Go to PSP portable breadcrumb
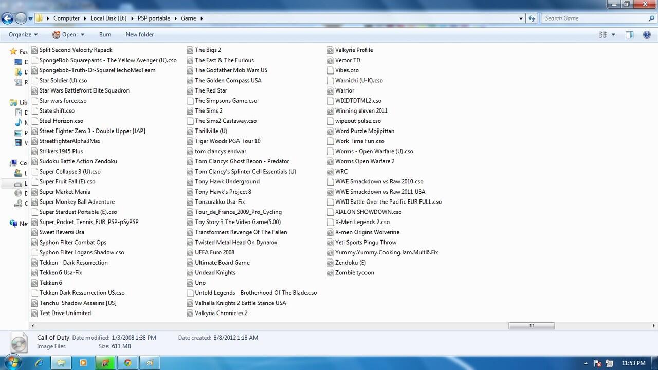 [154, 18]
